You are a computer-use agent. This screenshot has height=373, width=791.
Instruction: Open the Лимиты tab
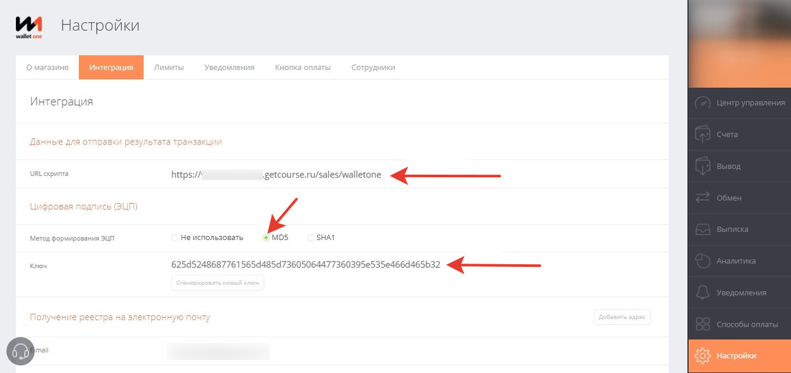tap(169, 67)
